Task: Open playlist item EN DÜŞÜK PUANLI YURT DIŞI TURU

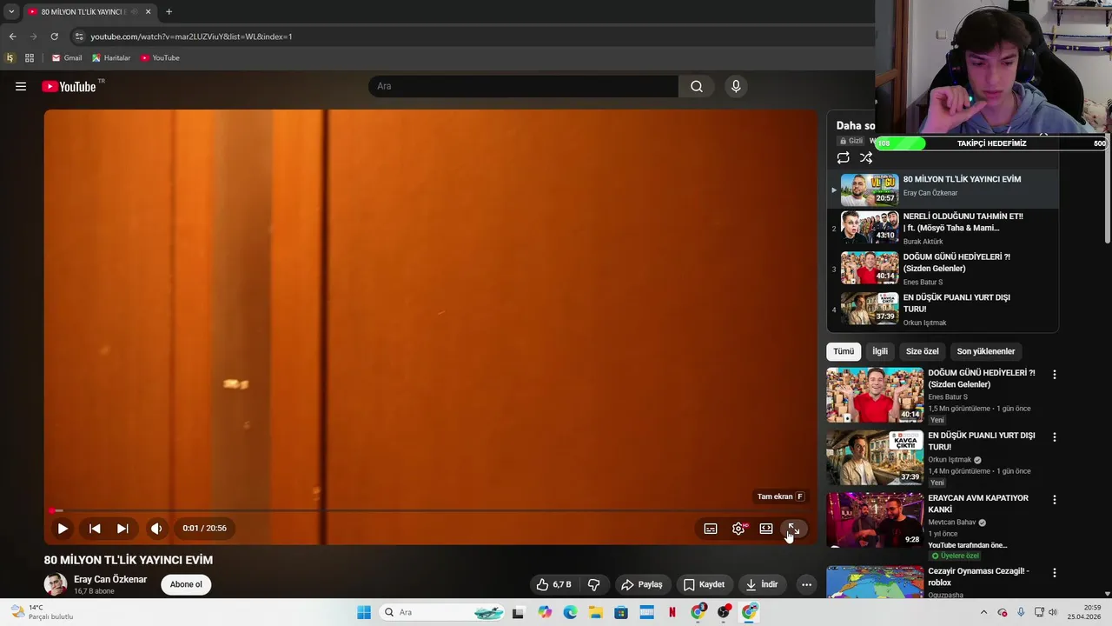Action: coord(943,309)
